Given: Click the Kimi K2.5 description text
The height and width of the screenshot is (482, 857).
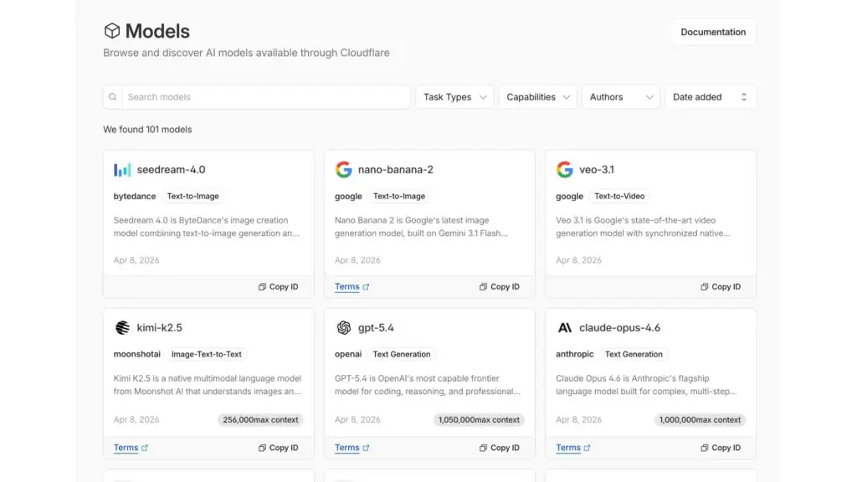Looking at the screenshot, I should [208, 385].
